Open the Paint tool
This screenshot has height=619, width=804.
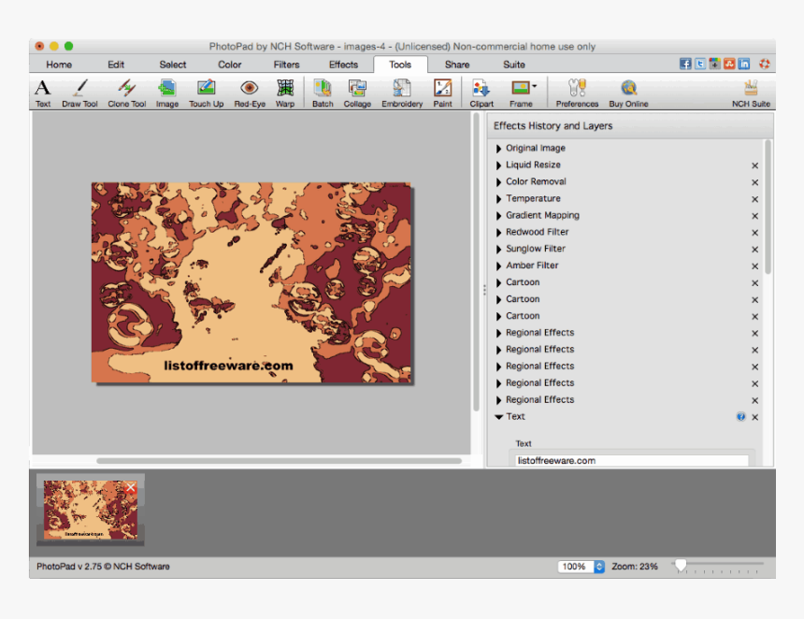click(x=442, y=92)
